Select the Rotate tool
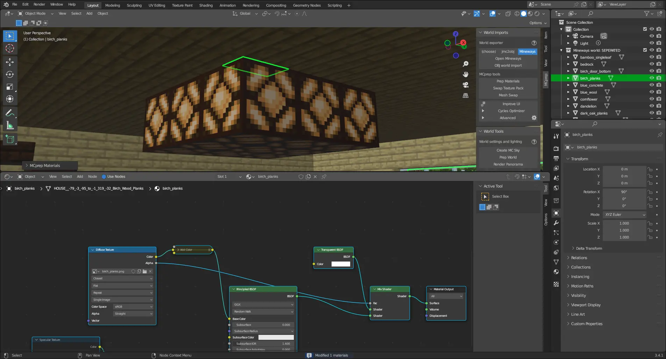The height and width of the screenshot is (359, 666). 10,74
